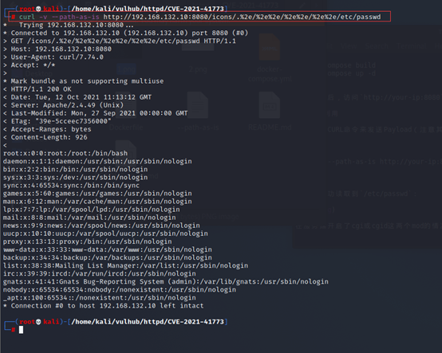Click the 'HTTP/1.1 200 OK' status line

37,89
